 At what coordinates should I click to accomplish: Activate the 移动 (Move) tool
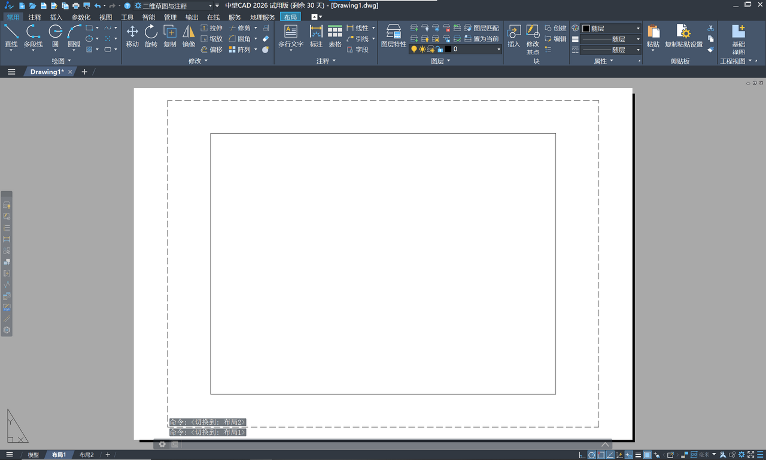pos(132,35)
